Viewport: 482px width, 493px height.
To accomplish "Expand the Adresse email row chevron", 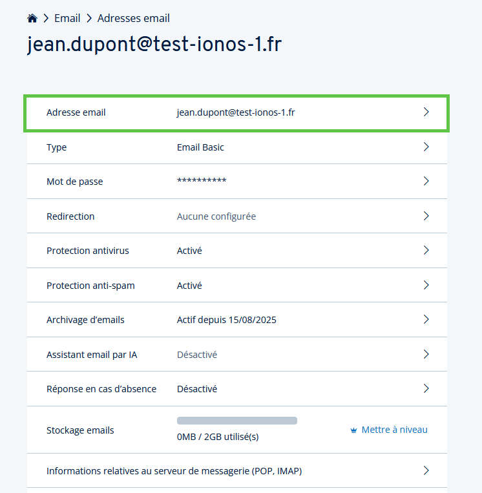I will click(426, 112).
